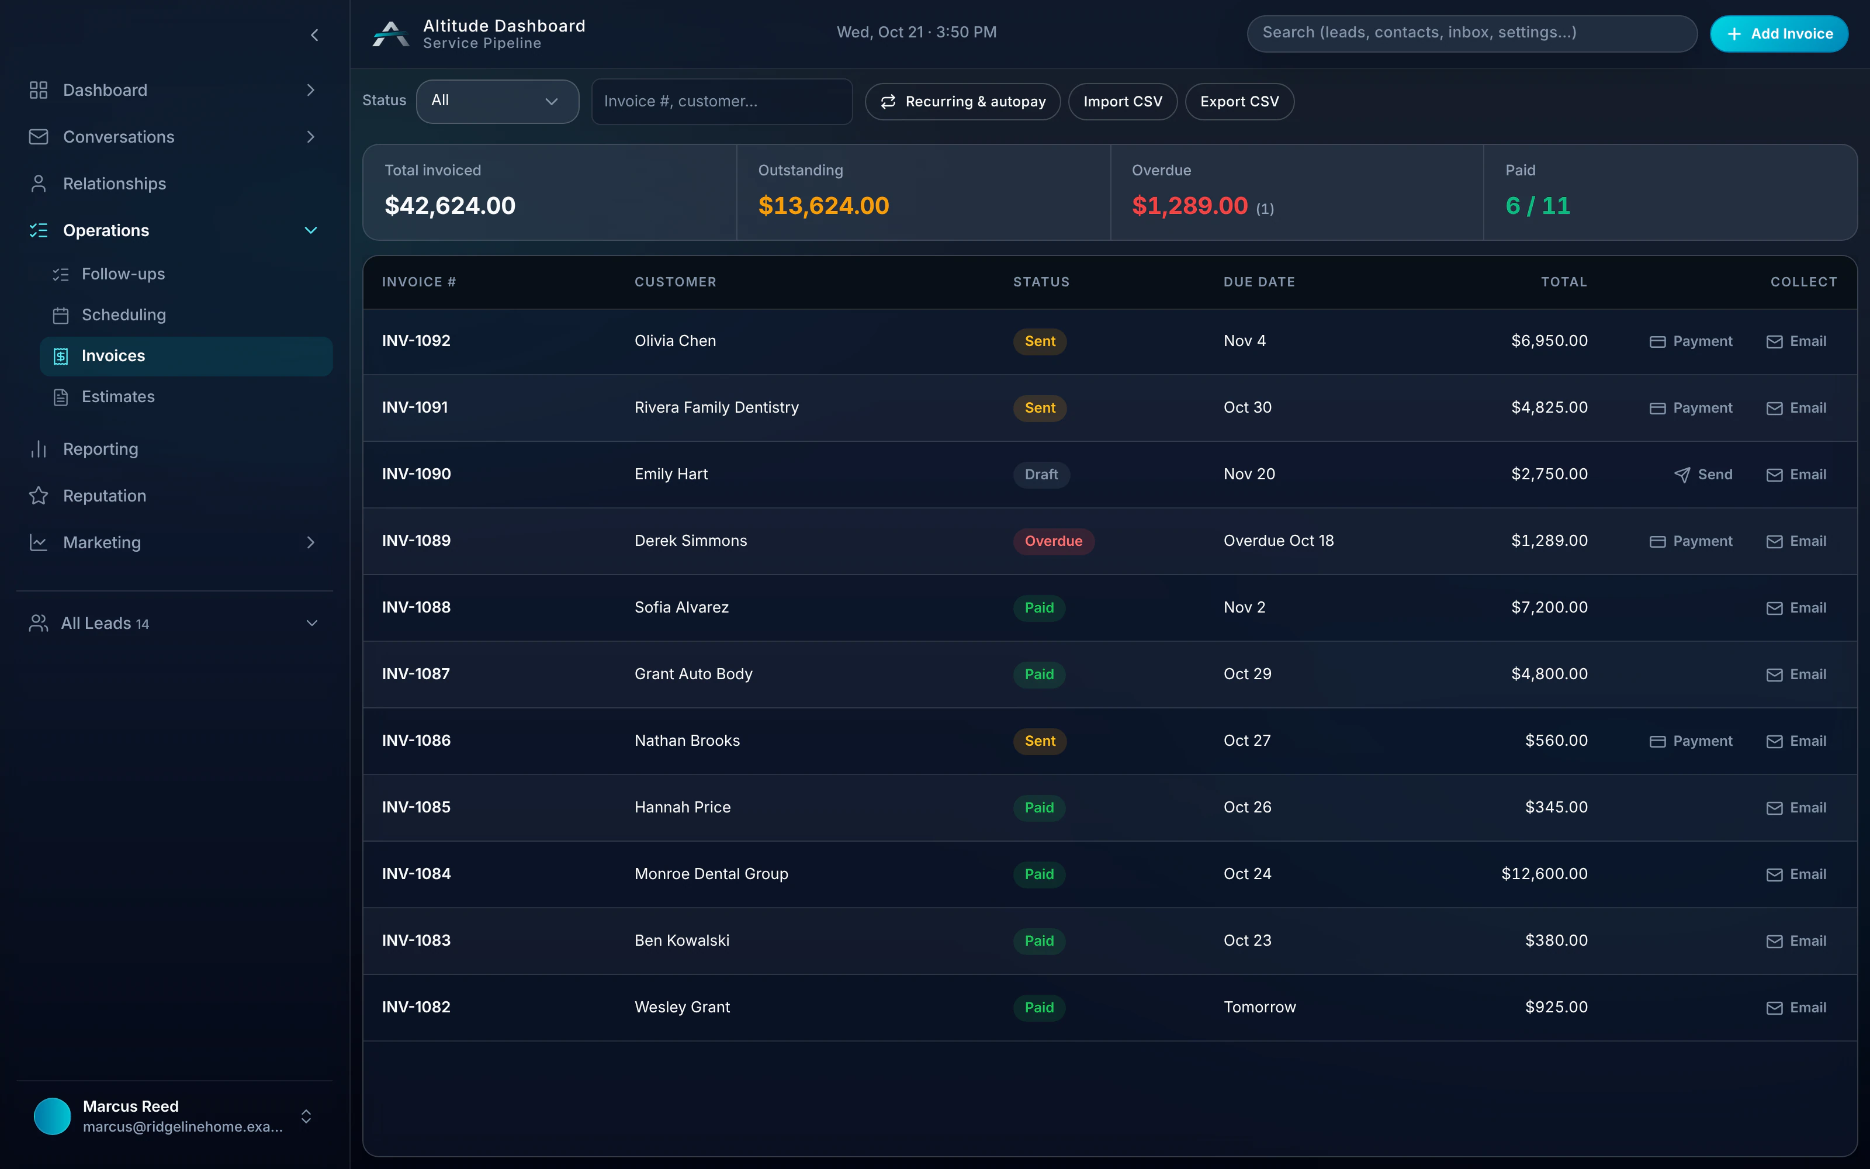The height and width of the screenshot is (1169, 1870).
Task: Click the Overdue status badge
Action: 1053,541
